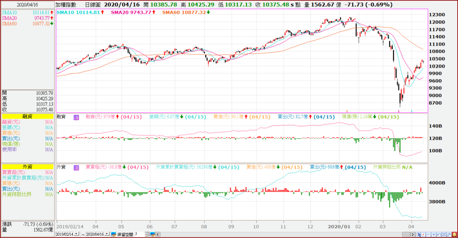Click 買賣超(元) -36.8億 legend label
This screenshot has height=238, width=458.
(x=117, y=167)
